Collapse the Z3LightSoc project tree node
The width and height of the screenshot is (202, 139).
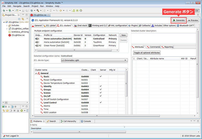pyautogui.click(x=4, y=22)
